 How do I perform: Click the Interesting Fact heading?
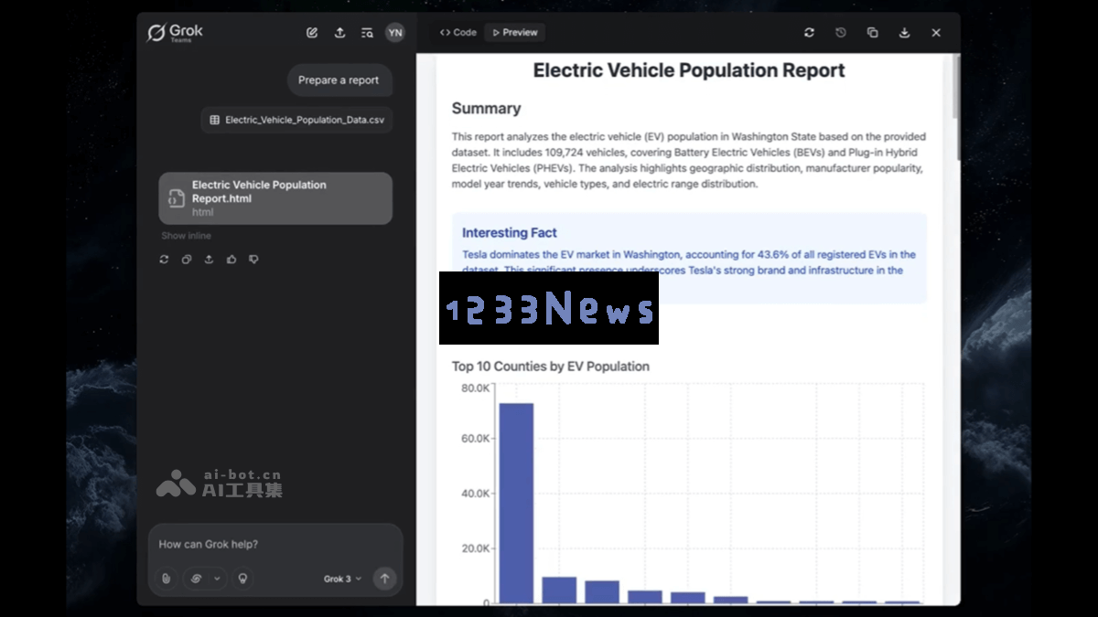(509, 233)
